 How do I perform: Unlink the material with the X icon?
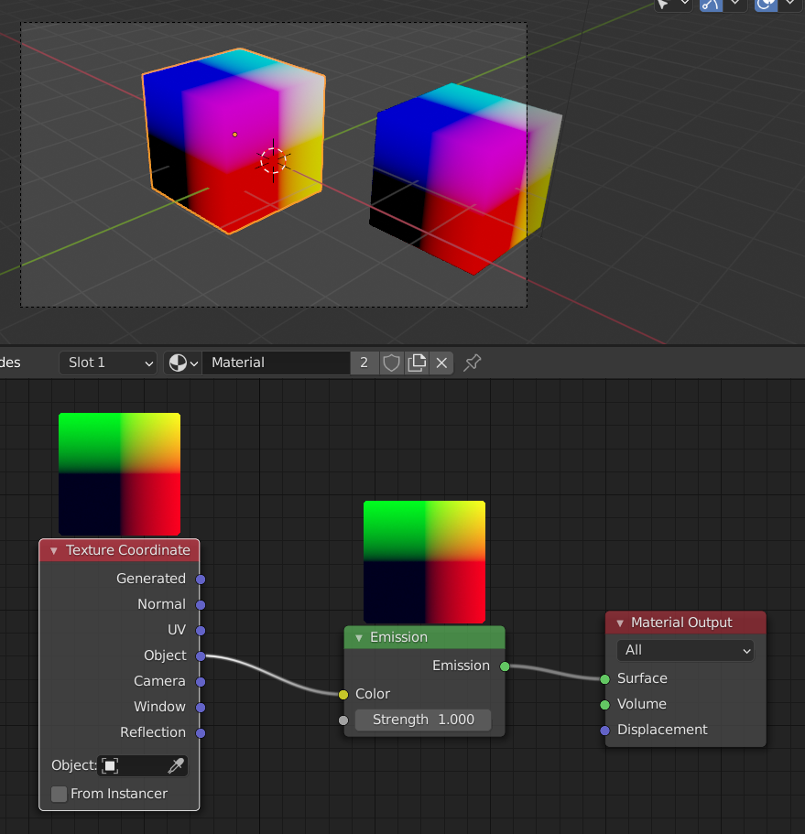point(441,363)
